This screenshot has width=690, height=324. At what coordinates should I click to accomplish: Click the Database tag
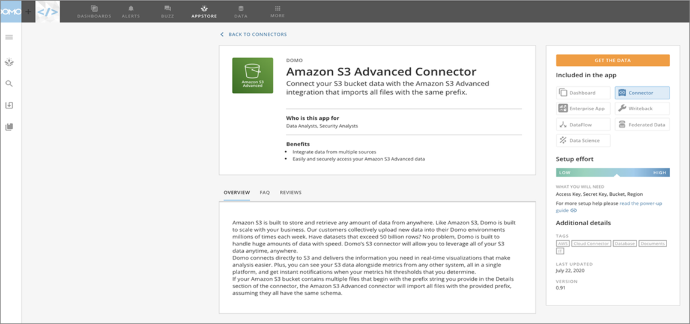625,243
